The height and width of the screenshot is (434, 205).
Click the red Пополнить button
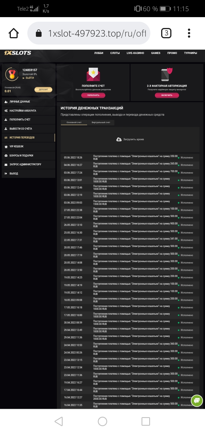(93, 95)
